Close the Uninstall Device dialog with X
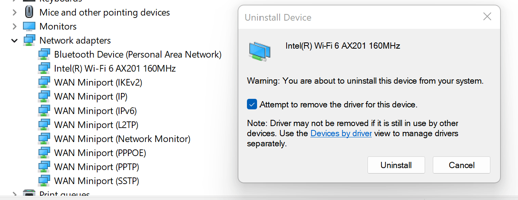Viewport: 518px width, 200px height. [x=487, y=17]
